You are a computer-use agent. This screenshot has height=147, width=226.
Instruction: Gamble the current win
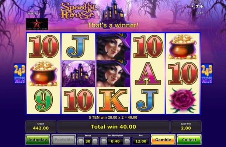tap(163, 140)
